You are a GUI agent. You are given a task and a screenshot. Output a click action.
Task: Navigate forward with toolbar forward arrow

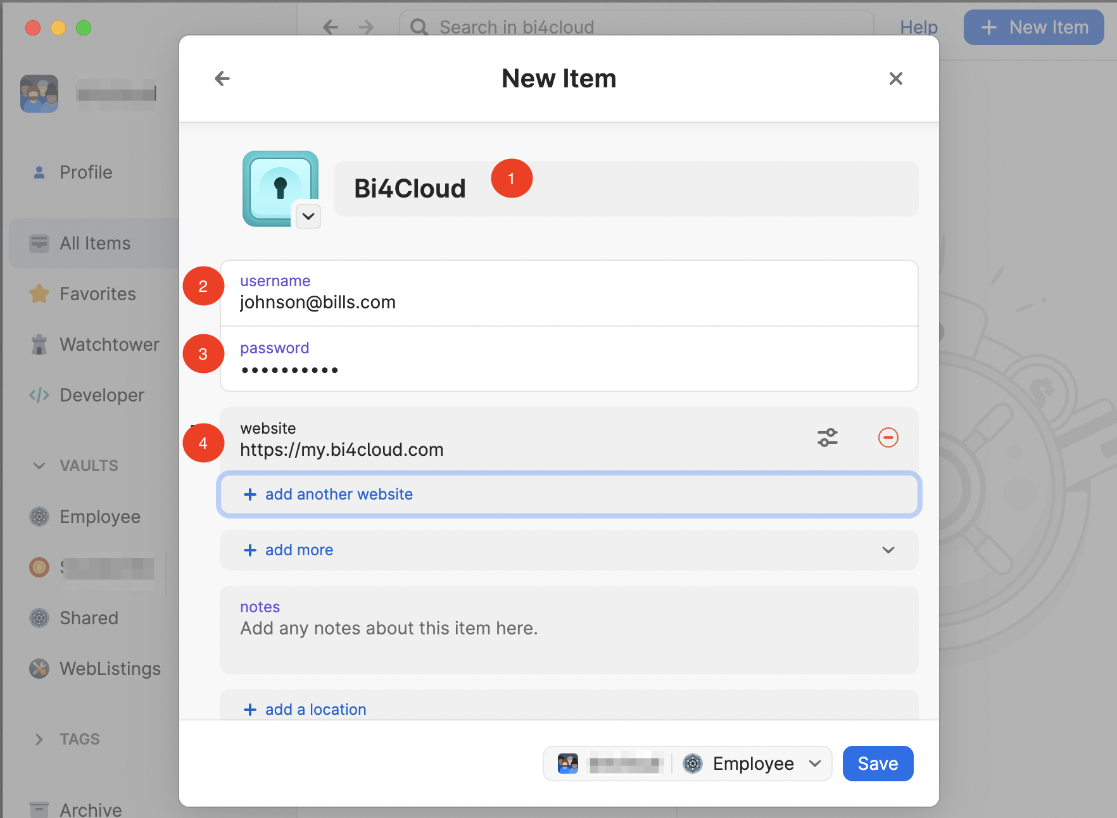tap(366, 27)
